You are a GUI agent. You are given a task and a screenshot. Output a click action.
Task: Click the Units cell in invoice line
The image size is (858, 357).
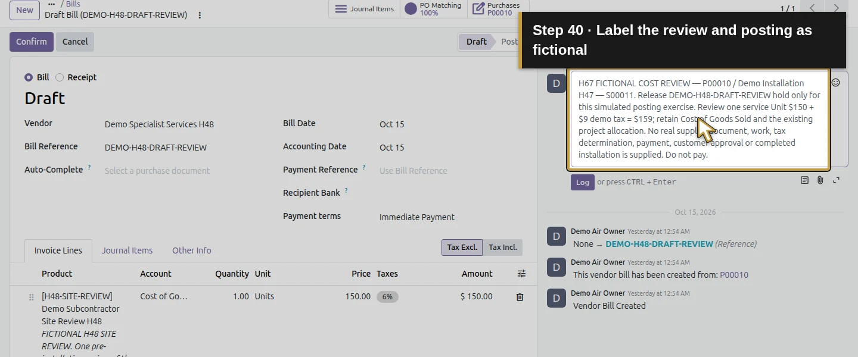(x=264, y=296)
